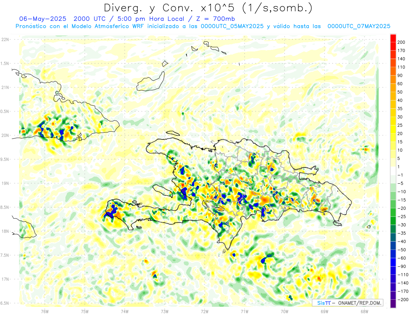
Task: Click the negative '-170' colorbar value
Action: pyautogui.click(x=403, y=291)
